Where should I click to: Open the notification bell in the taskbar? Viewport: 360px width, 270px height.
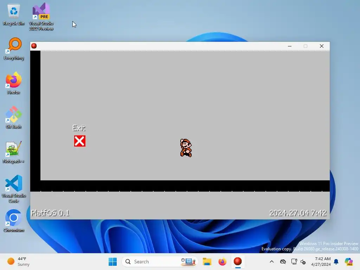pos(336,262)
